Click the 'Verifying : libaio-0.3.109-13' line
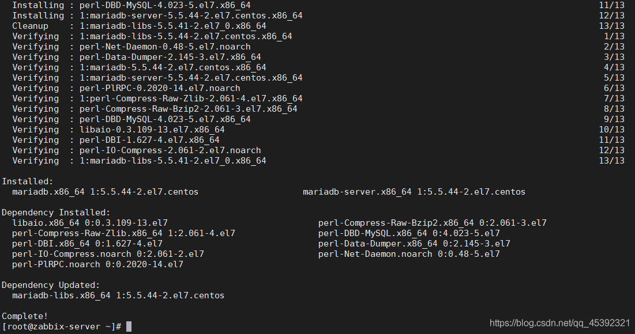 pos(118,130)
